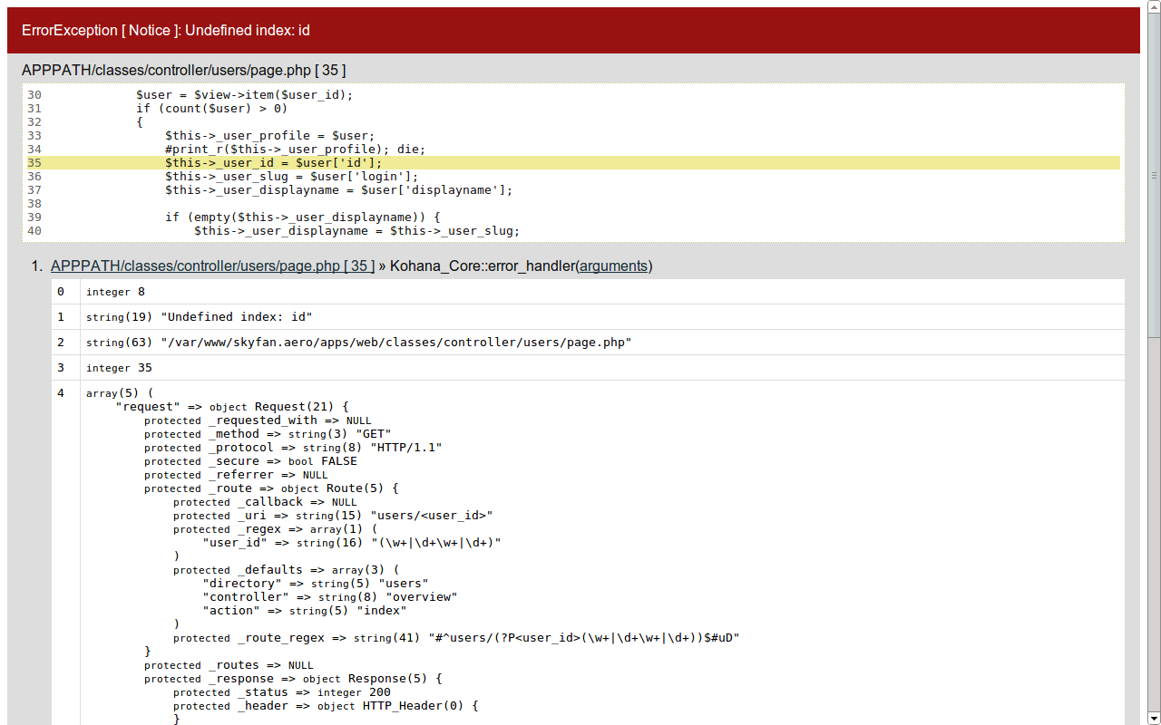Click "protected _route => object Route(5) {"
The height and width of the screenshot is (725, 1161).
click(271, 488)
